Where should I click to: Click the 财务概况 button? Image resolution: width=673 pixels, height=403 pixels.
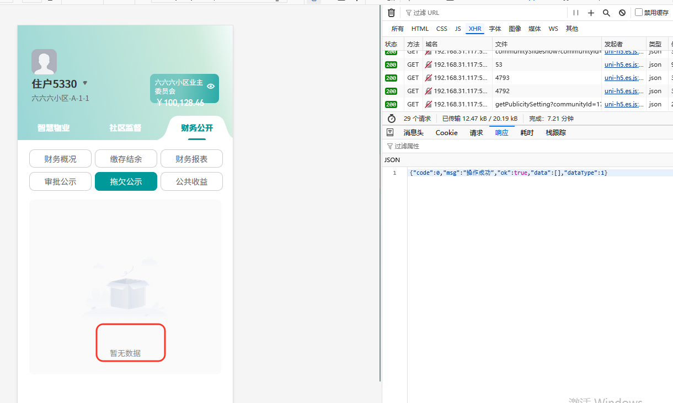click(60, 158)
